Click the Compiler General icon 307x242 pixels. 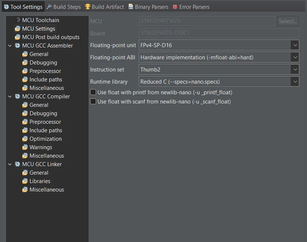click(25, 105)
